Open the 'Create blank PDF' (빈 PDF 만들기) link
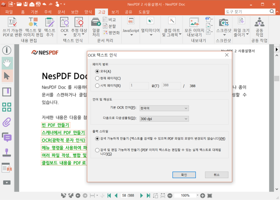Image resolution: width=280 pixels, height=200 pixels. [x=56, y=125]
